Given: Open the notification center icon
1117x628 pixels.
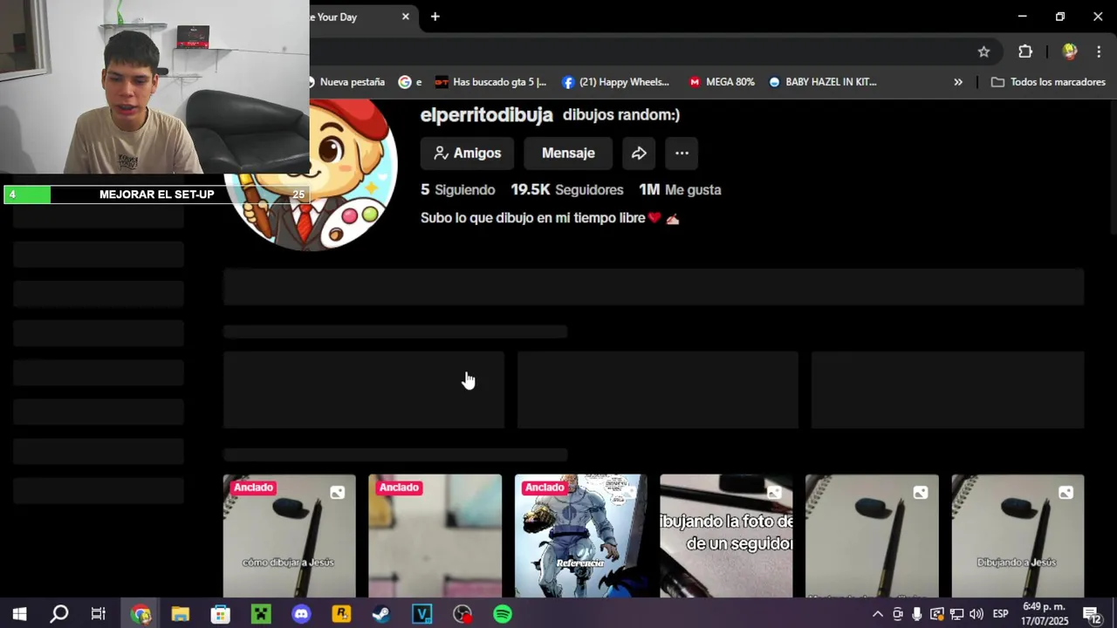Looking at the screenshot, I should pyautogui.click(x=1092, y=614).
